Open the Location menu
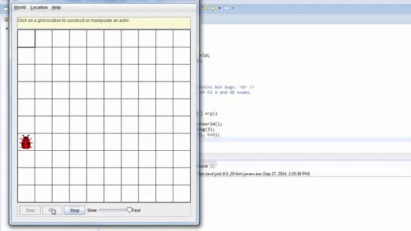Screen dimensions: 411x231 pyautogui.click(x=39, y=8)
